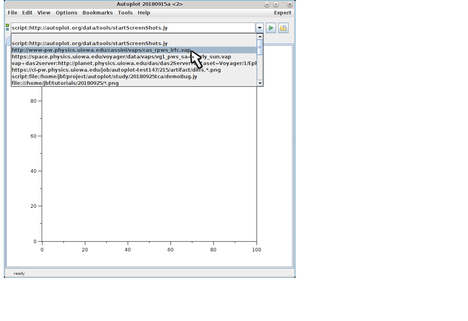This screenshot has width=468, height=321.
Task: Click the dropdown list scroll down arrow
Action: click(260, 83)
